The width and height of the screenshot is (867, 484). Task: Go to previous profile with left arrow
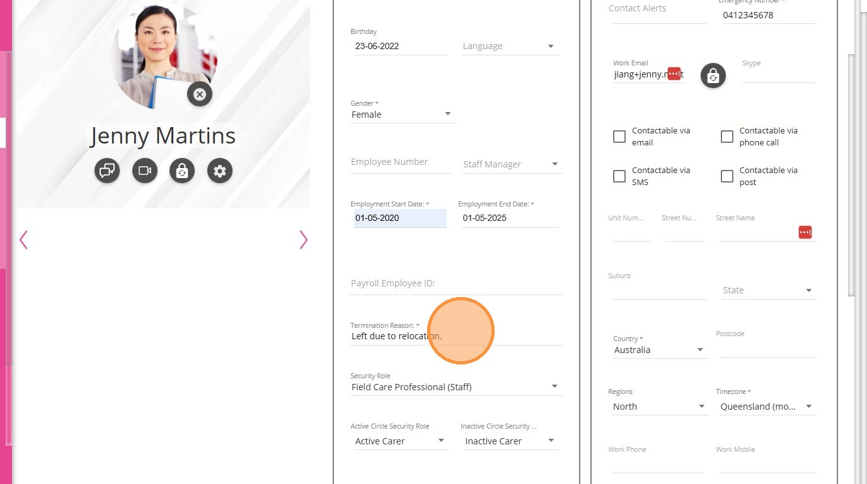coord(24,240)
